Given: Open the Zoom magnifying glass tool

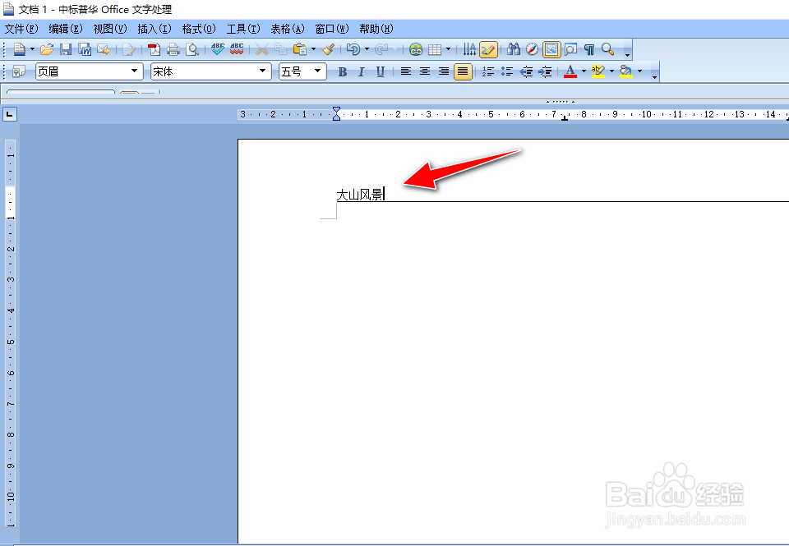Looking at the screenshot, I should click(x=608, y=49).
